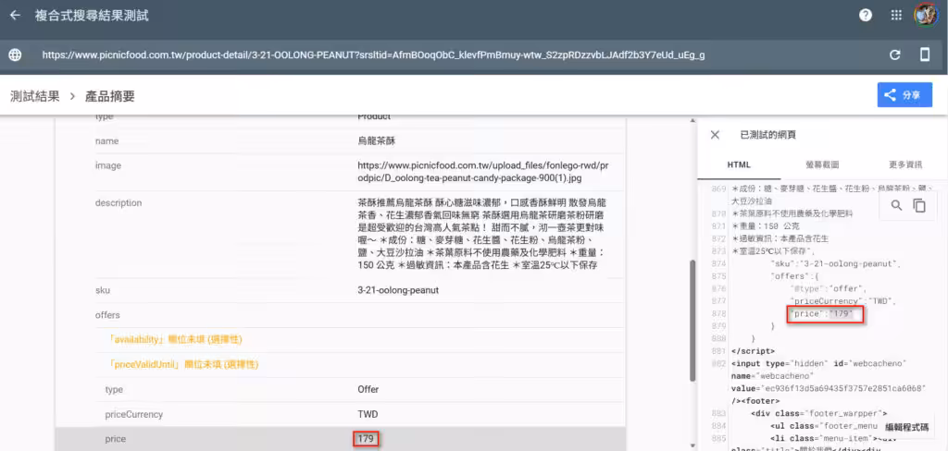Open the Google apps grid
The height and width of the screenshot is (451, 948).
click(896, 16)
